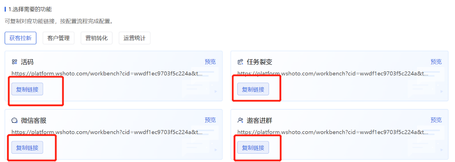
Task: Select the 获客拉新 tab
Action: 21,38
